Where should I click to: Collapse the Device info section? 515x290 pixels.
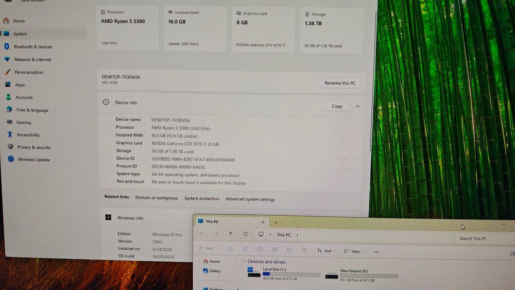point(357,107)
